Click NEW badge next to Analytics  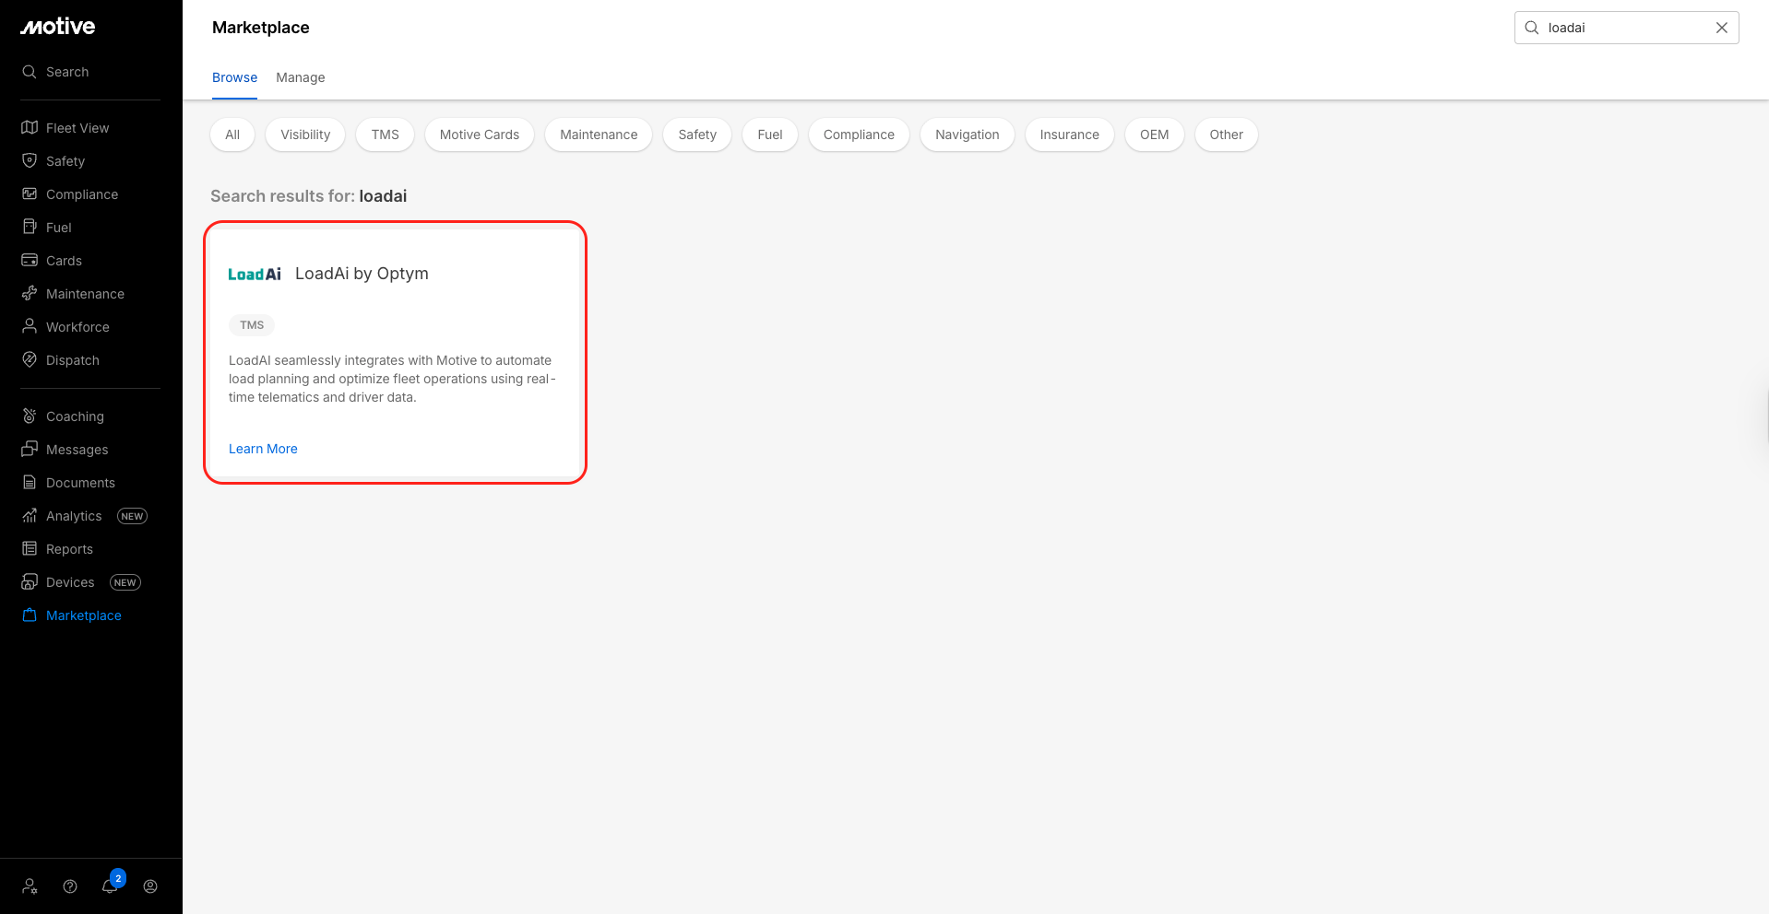pyautogui.click(x=132, y=516)
